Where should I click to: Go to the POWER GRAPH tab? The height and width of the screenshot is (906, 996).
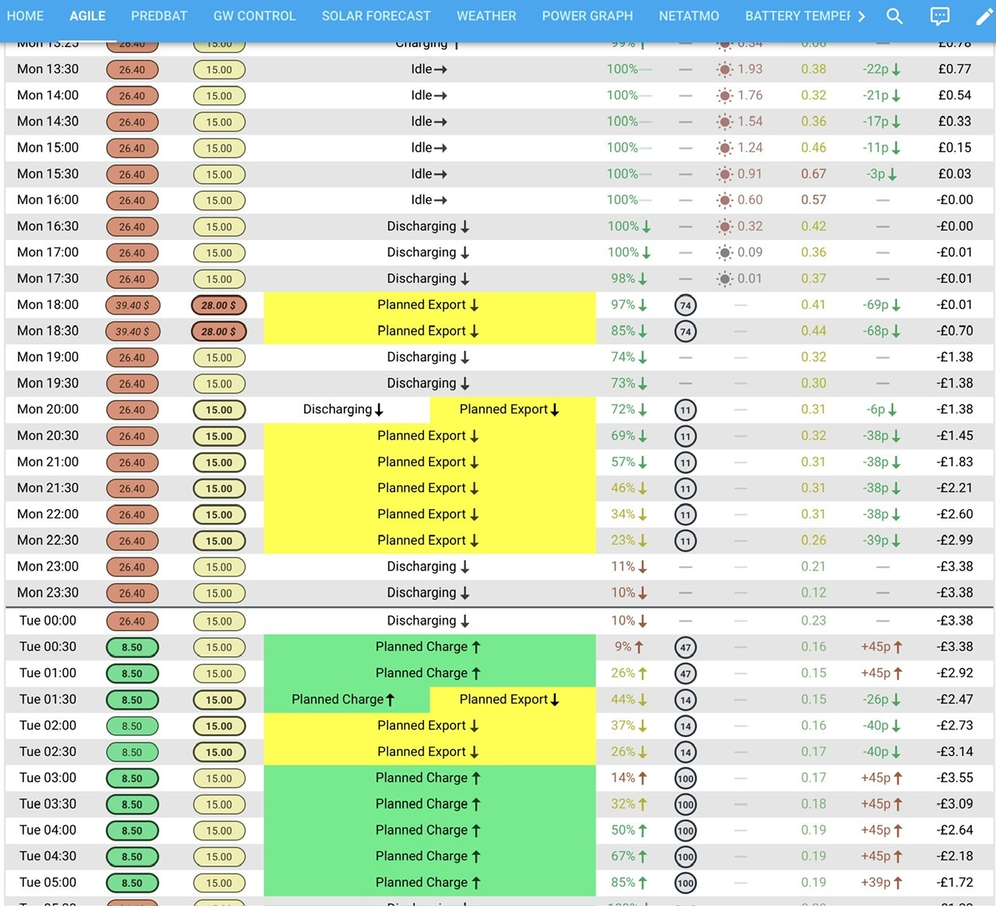pos(587,16)
